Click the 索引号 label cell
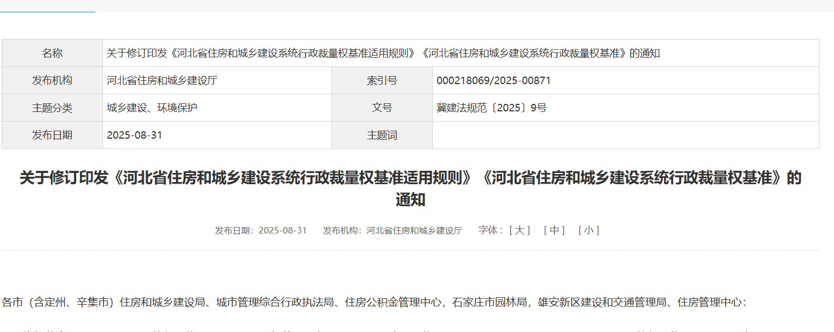This screenshot has width=834, height=332. pos(382,81)
